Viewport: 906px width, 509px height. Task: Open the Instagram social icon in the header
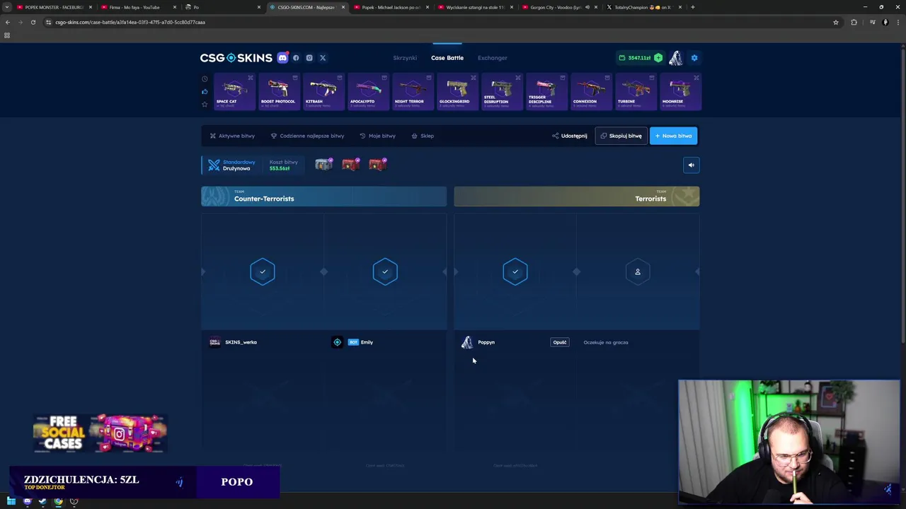tap(309, 58)
